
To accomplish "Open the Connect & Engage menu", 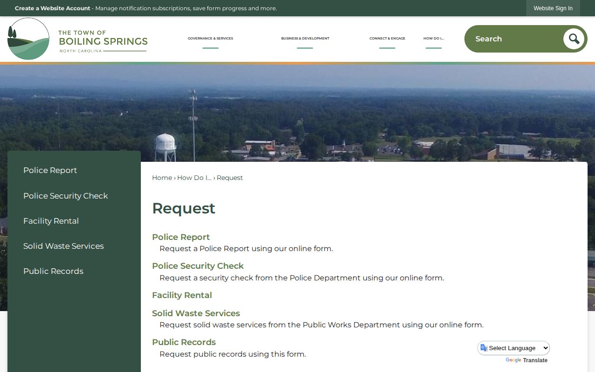I will coord(387,39).
